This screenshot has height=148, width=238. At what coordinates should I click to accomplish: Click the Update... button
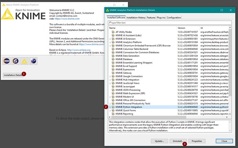coord(159,141)
